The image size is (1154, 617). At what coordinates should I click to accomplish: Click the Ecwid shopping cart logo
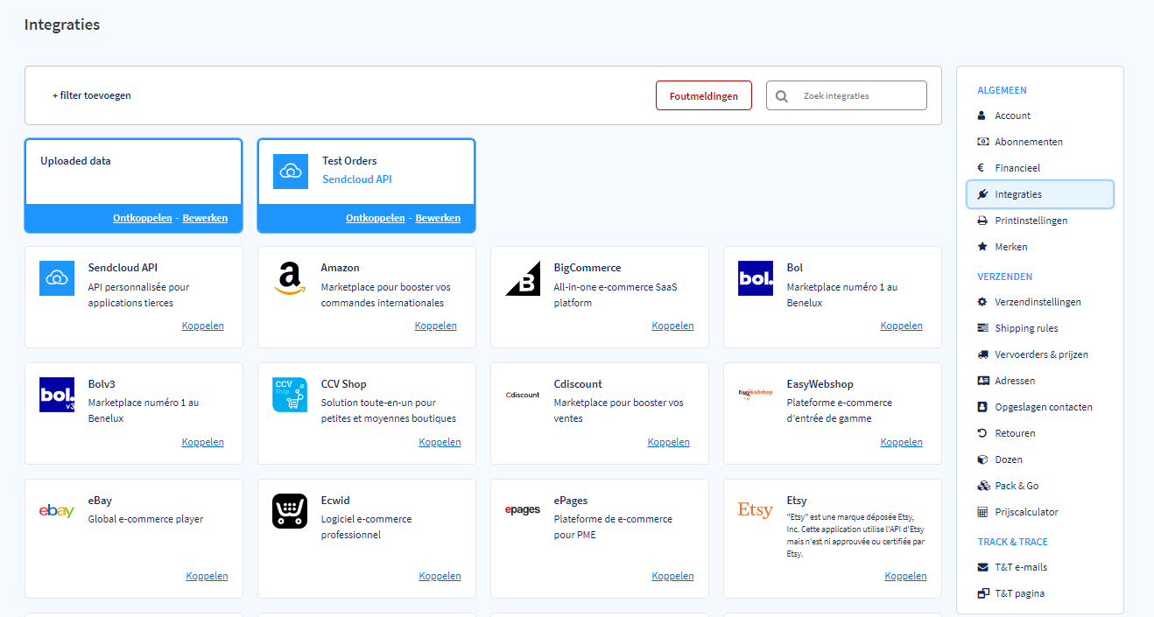coord(290,511)
